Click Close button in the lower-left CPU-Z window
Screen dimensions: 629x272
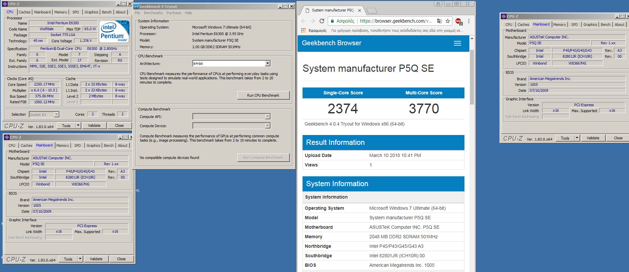coord(121,259)
